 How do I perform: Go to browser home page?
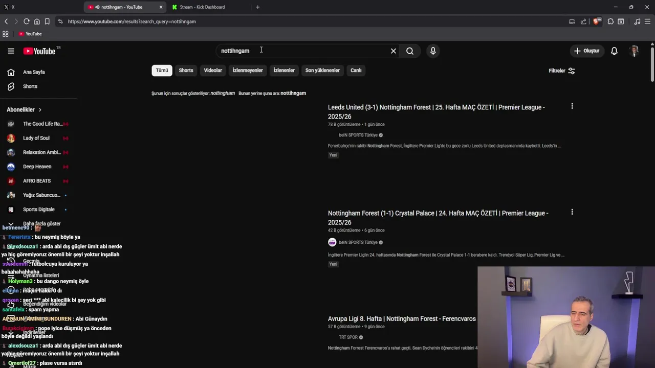pos(37,21)
